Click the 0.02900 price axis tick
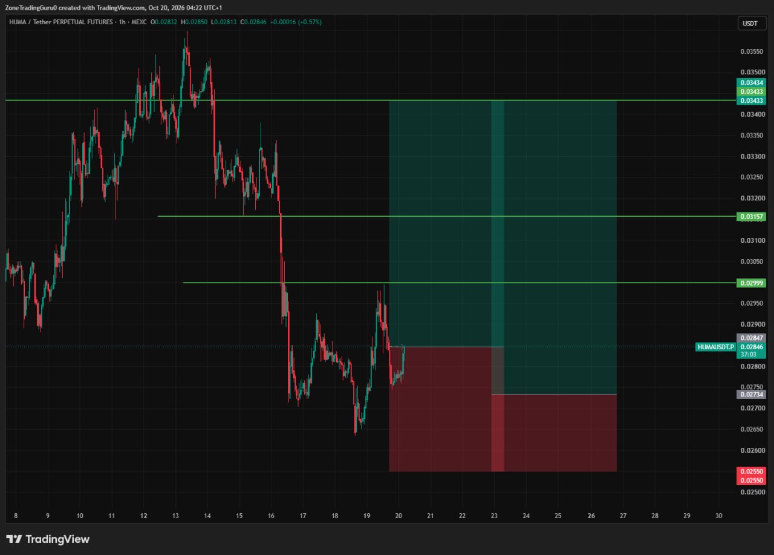This screenshot has height=555, width=774. pos(752,324)
